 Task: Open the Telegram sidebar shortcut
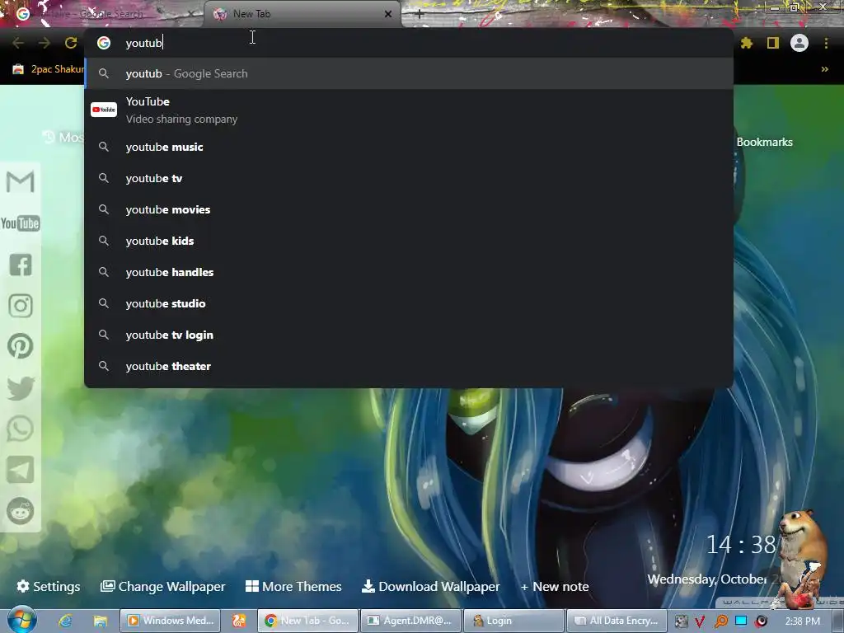click(x=21, y=470)
